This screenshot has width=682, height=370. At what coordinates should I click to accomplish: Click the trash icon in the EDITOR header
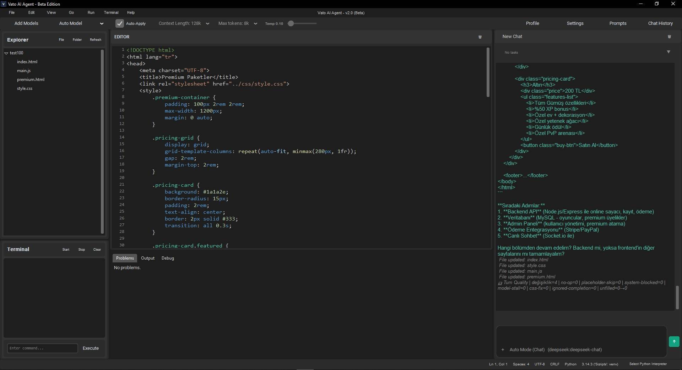480,37
